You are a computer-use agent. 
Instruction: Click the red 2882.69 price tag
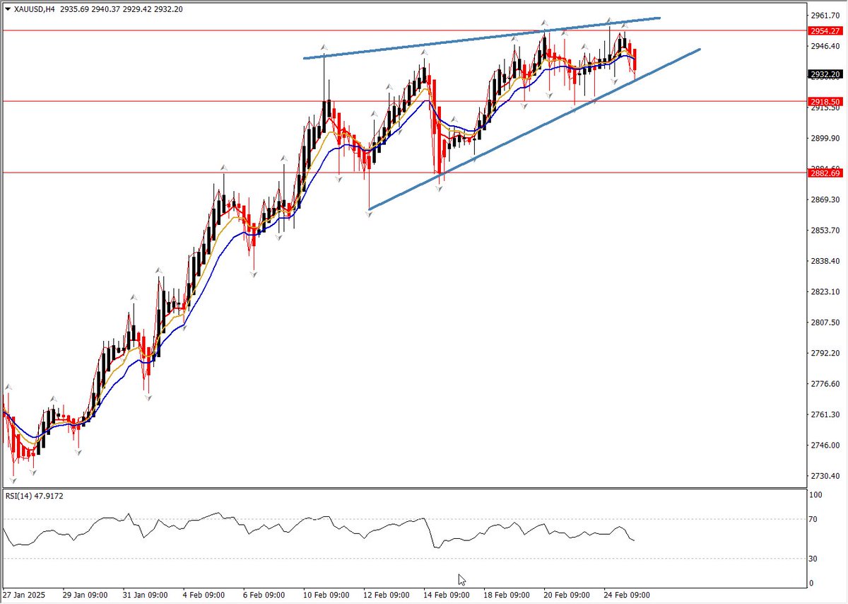(826, 173)
